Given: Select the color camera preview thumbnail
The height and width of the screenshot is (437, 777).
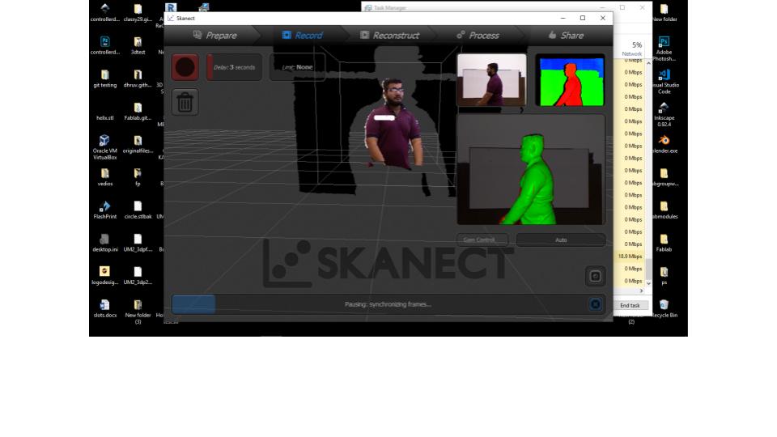Looking at the screenshot, I should click(491, 80).
